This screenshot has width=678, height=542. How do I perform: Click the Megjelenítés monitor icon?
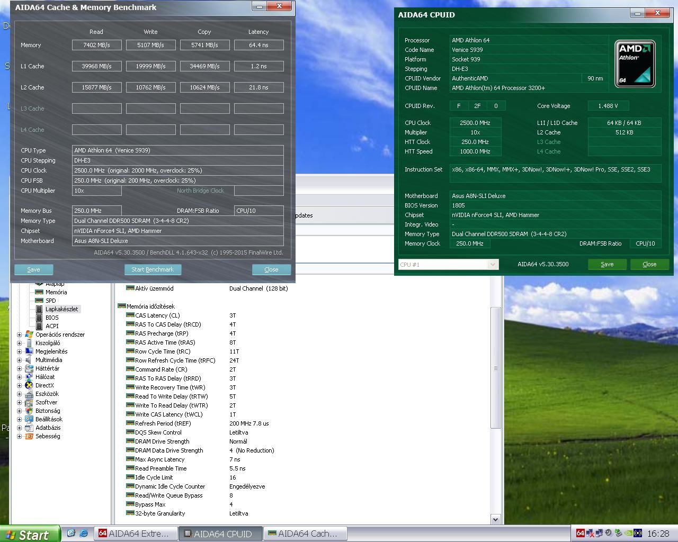click(29, 351)
